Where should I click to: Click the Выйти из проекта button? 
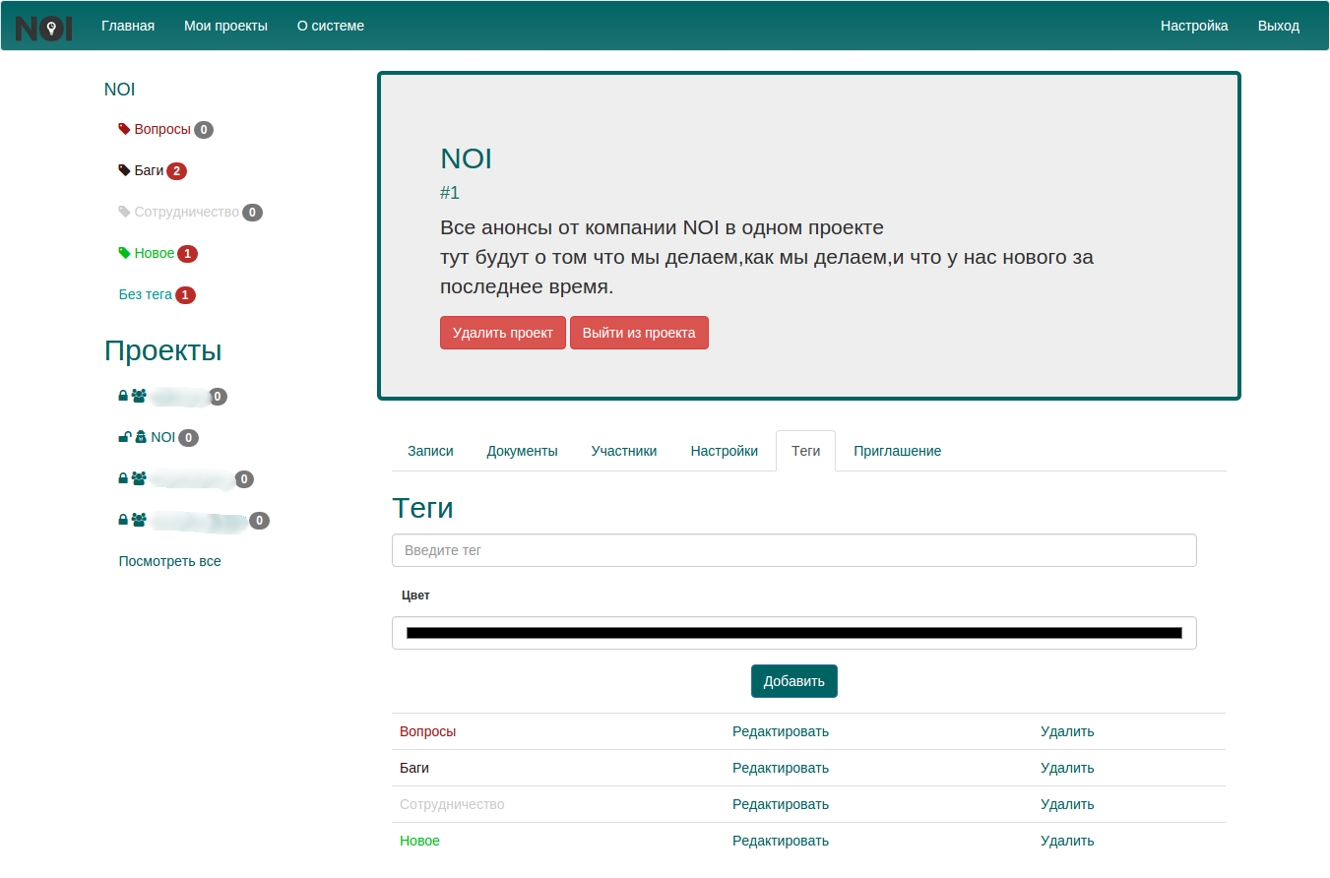[639, 333]
